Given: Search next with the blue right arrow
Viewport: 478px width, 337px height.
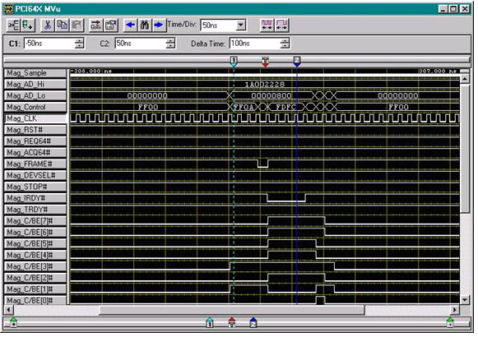Looking at the screenshot, I should tap(159, 25).
